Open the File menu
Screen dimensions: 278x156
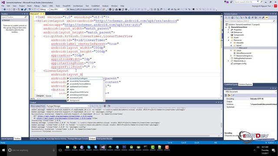[3, 6]
